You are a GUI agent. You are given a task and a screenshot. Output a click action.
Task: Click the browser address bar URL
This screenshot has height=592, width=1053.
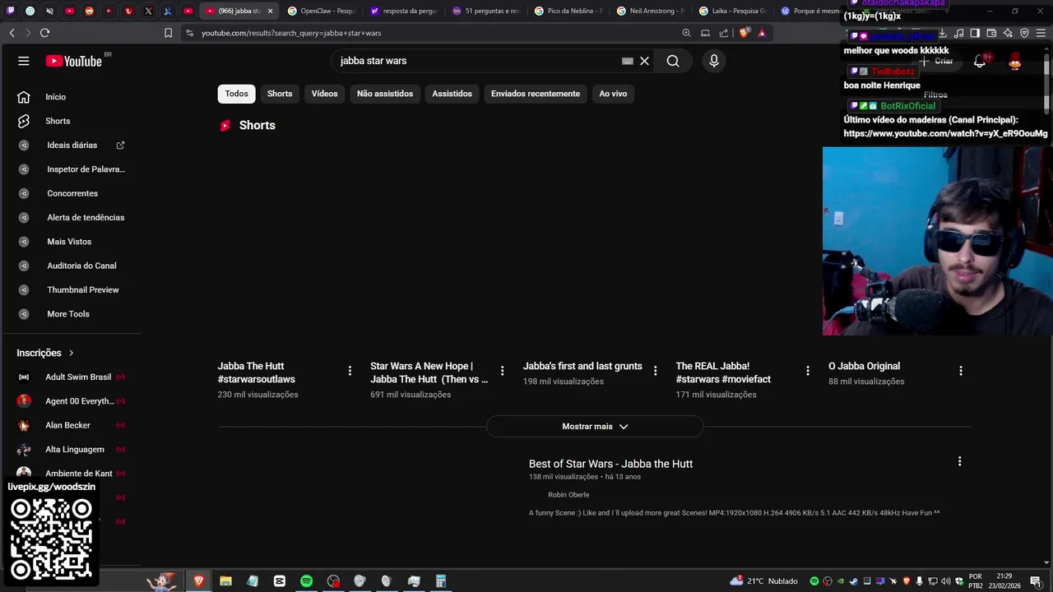(291, 33)
